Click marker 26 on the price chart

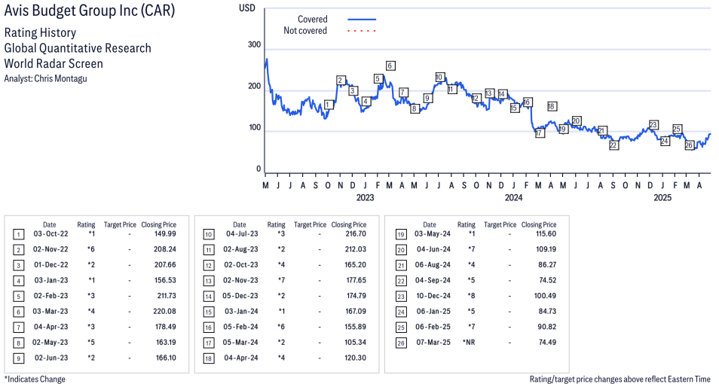[x=689, y=145]
